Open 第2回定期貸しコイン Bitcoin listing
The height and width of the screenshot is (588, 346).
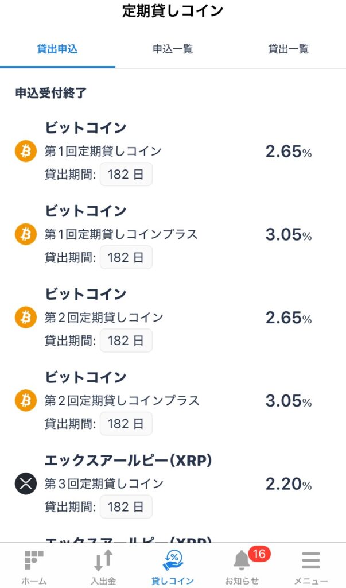click(104, 318)
